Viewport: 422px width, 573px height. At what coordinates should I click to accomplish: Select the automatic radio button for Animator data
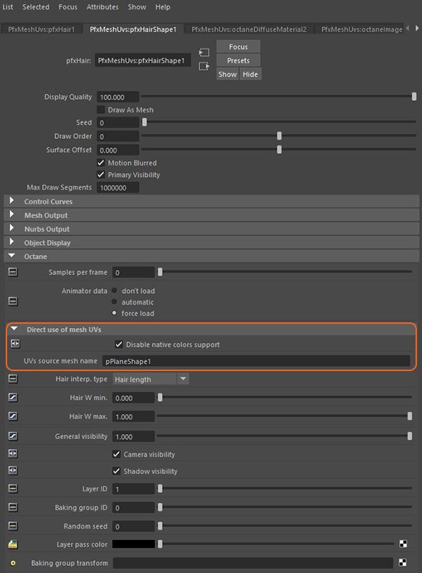coord(115,302)
